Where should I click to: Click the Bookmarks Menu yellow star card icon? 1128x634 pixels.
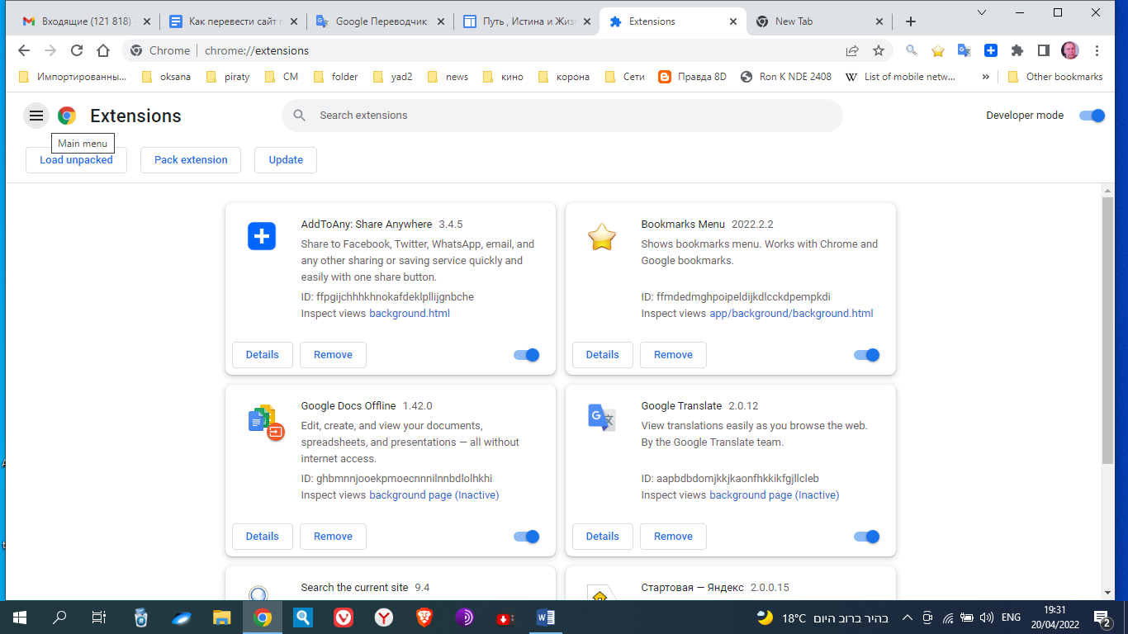pos(602,237)
